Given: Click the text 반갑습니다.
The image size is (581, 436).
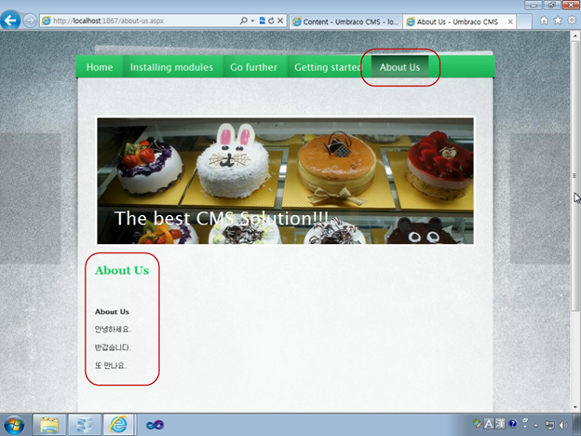Looking at the screenshot, I should [x=113, y=347].
